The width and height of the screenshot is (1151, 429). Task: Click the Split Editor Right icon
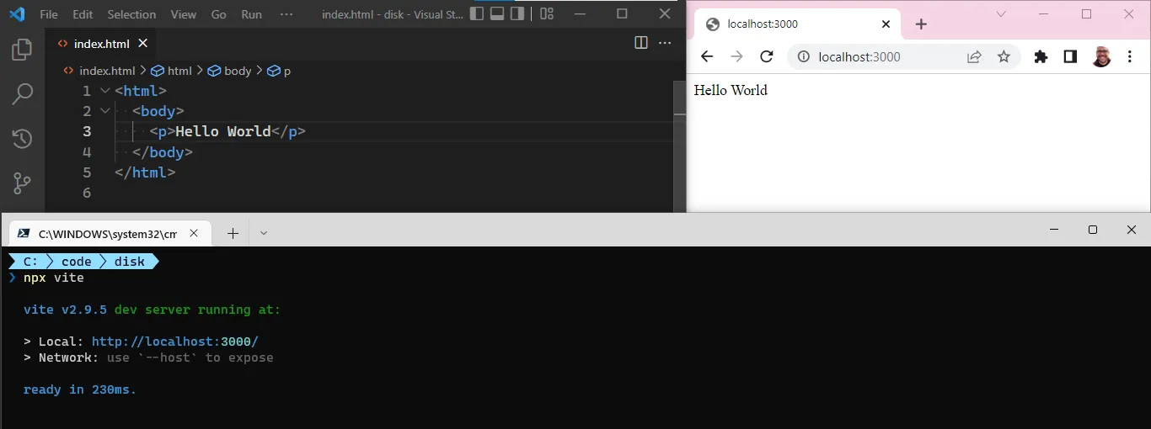point(640,43)
